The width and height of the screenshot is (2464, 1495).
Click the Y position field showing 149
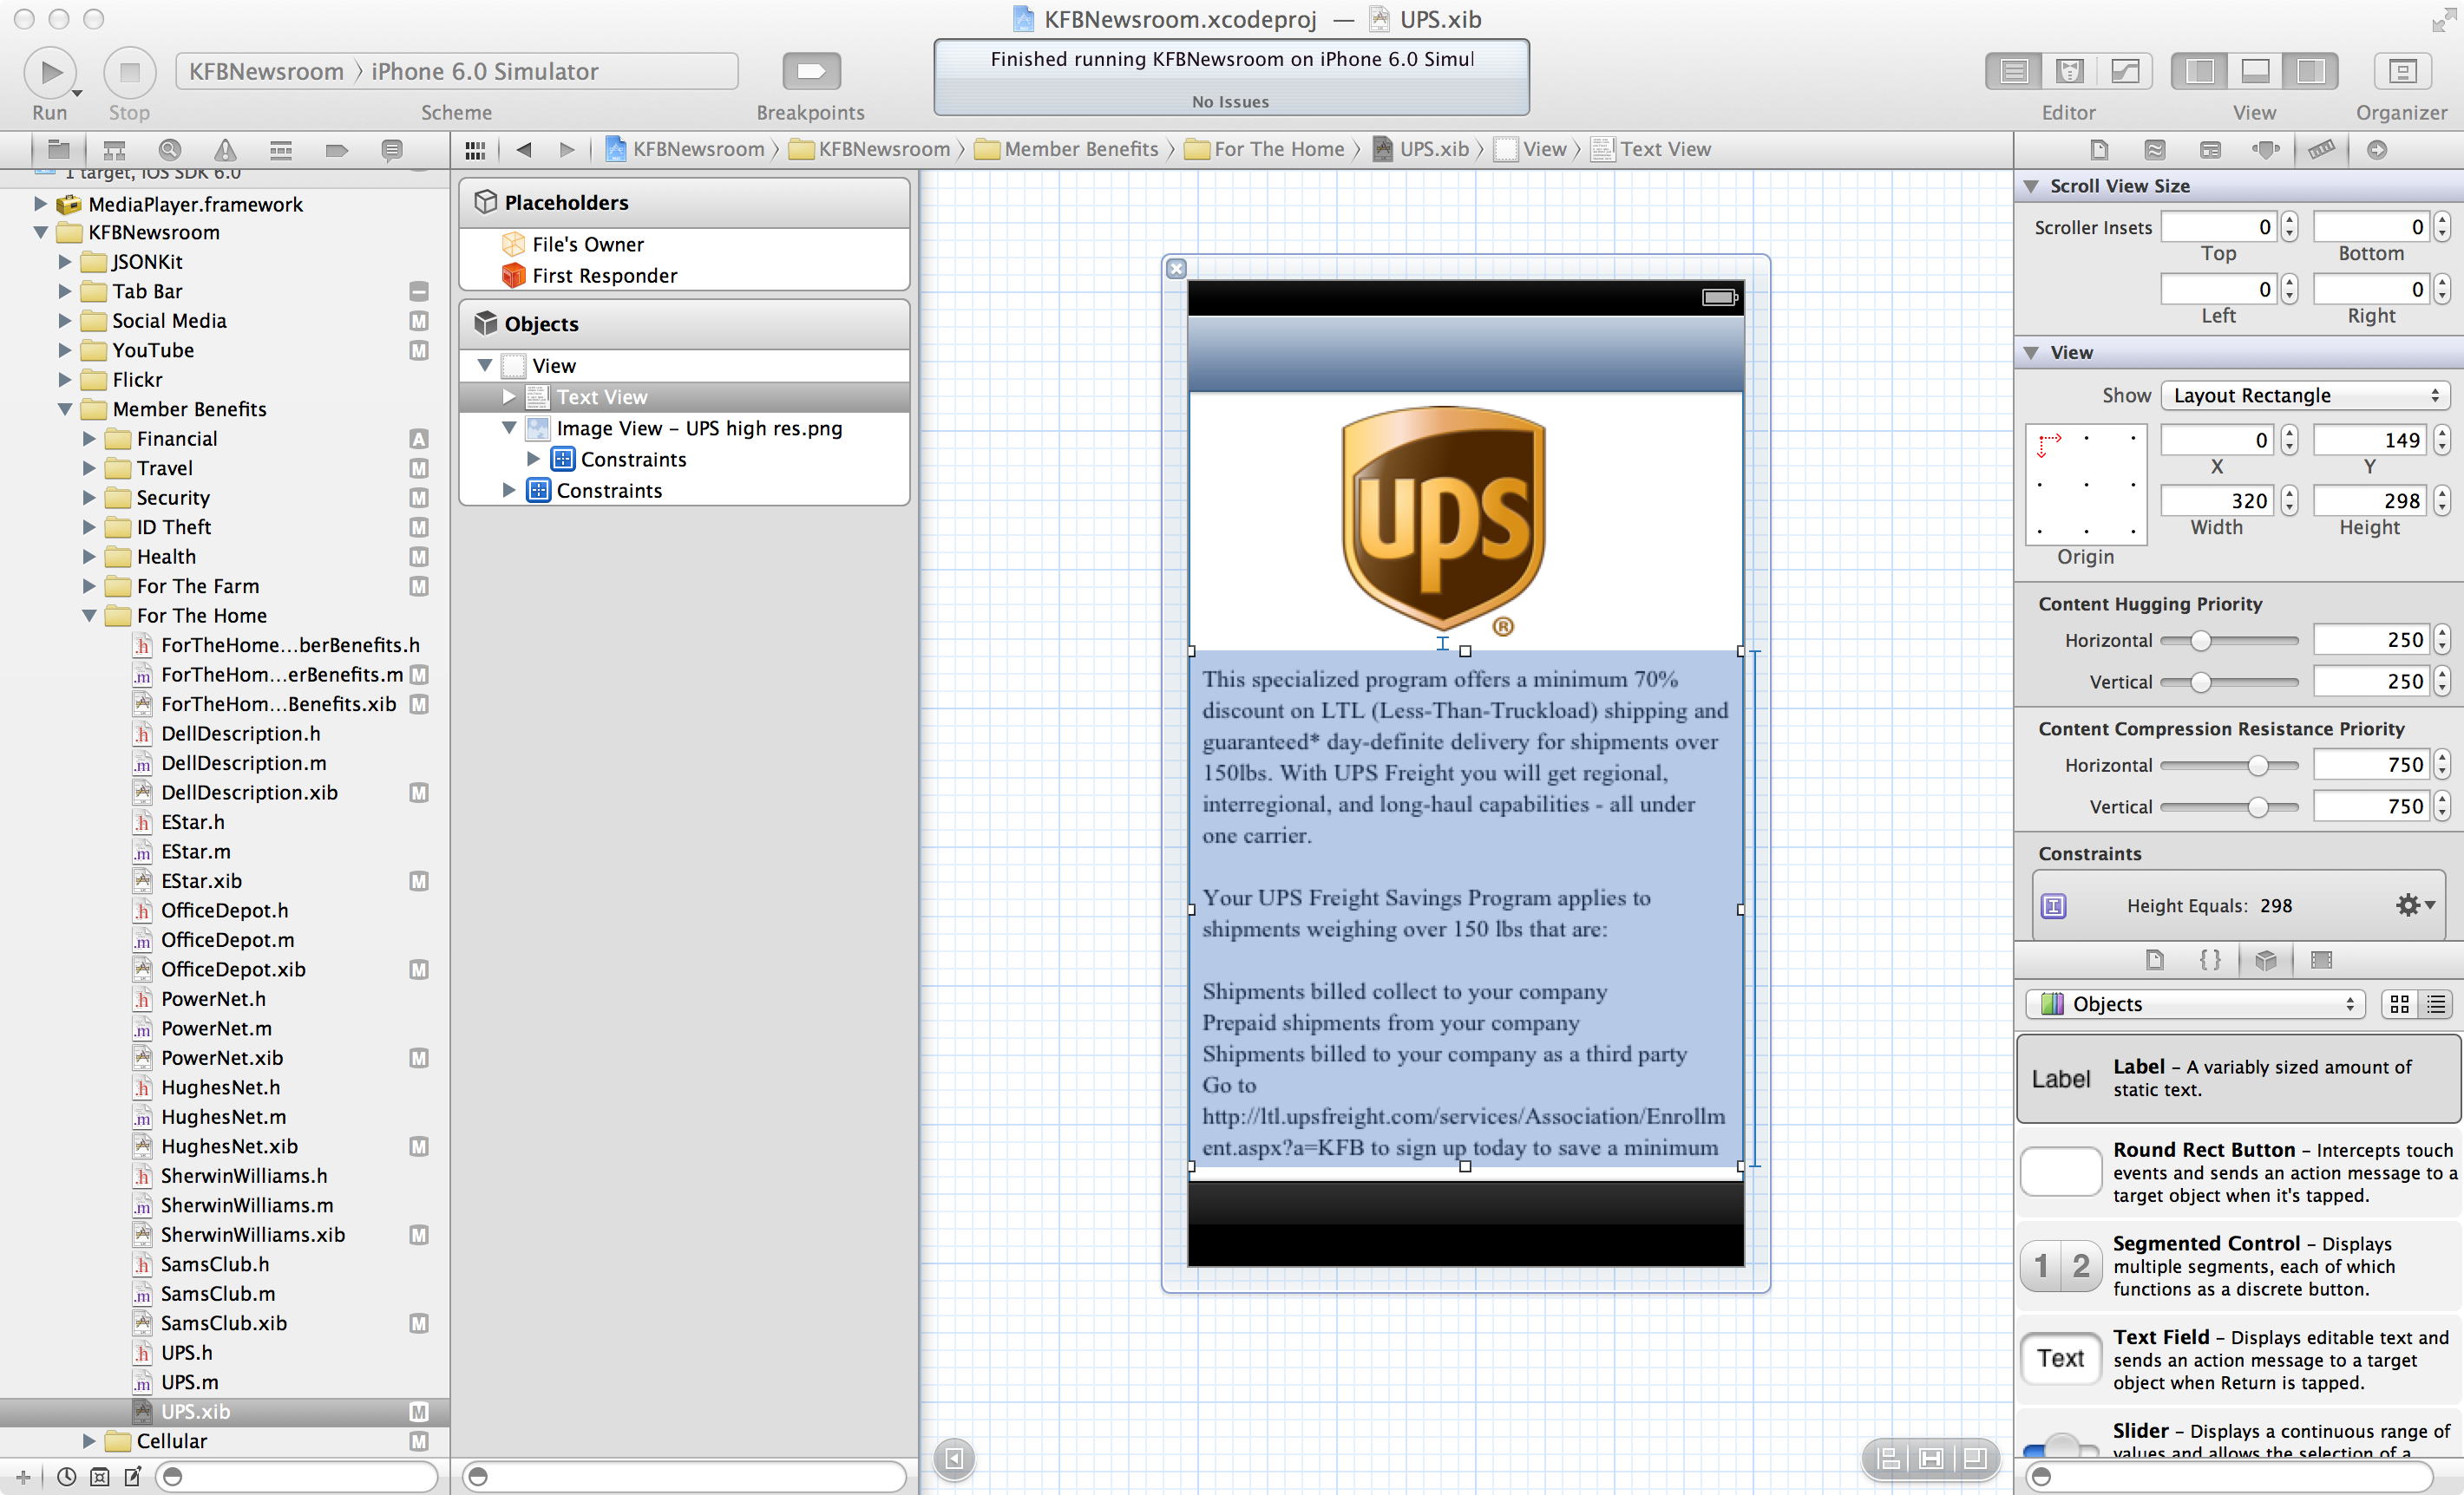[x=2370, y=440]
